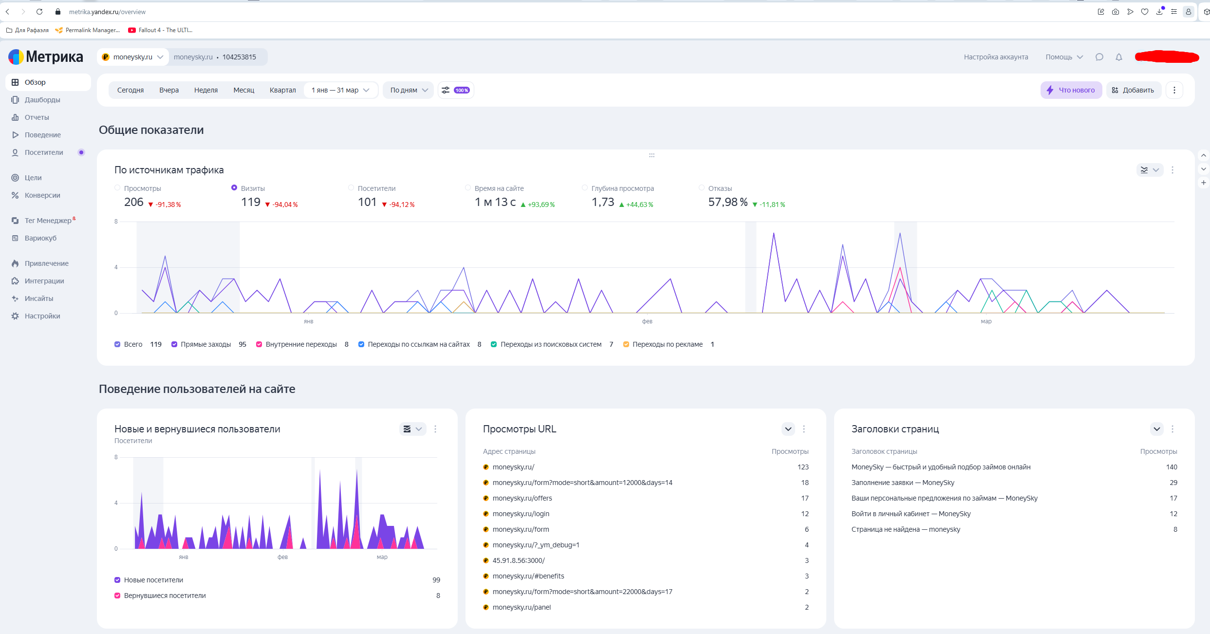
Task: Click the Что нового button
Action: [1071, 90]
